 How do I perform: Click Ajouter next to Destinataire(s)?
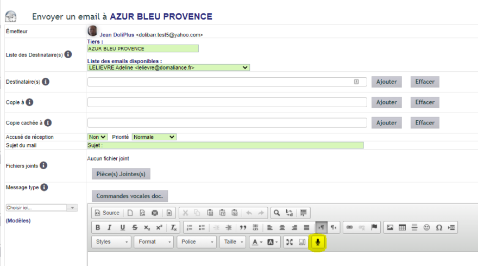[x=387, y=82]
